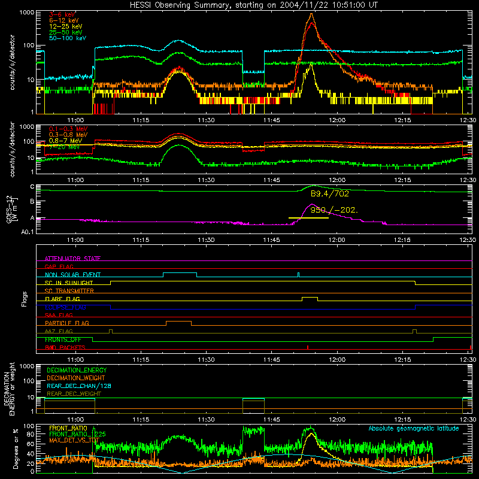Click the 'Flags' vertical axis title
Image resolution: width=479 pixels, height=479 pixels.
pyautogui.click(x=25, y=299)
